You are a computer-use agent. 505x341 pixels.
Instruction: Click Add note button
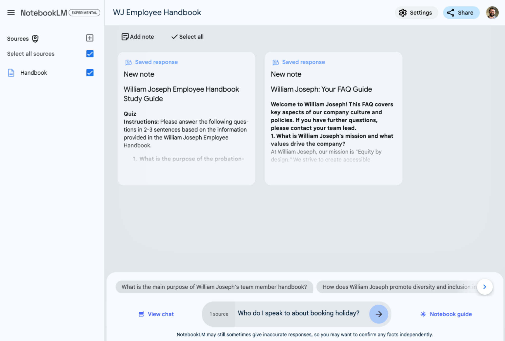point(138,37)
